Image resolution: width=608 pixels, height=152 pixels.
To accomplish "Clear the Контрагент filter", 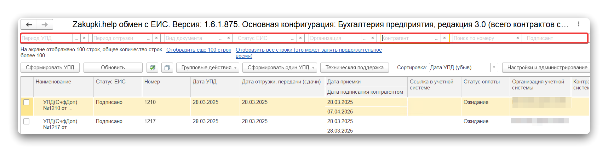I will pyautogui.click(x=444, y=38).
